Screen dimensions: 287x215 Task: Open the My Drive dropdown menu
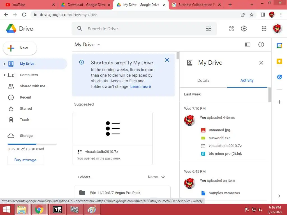(x=87, y=45)
